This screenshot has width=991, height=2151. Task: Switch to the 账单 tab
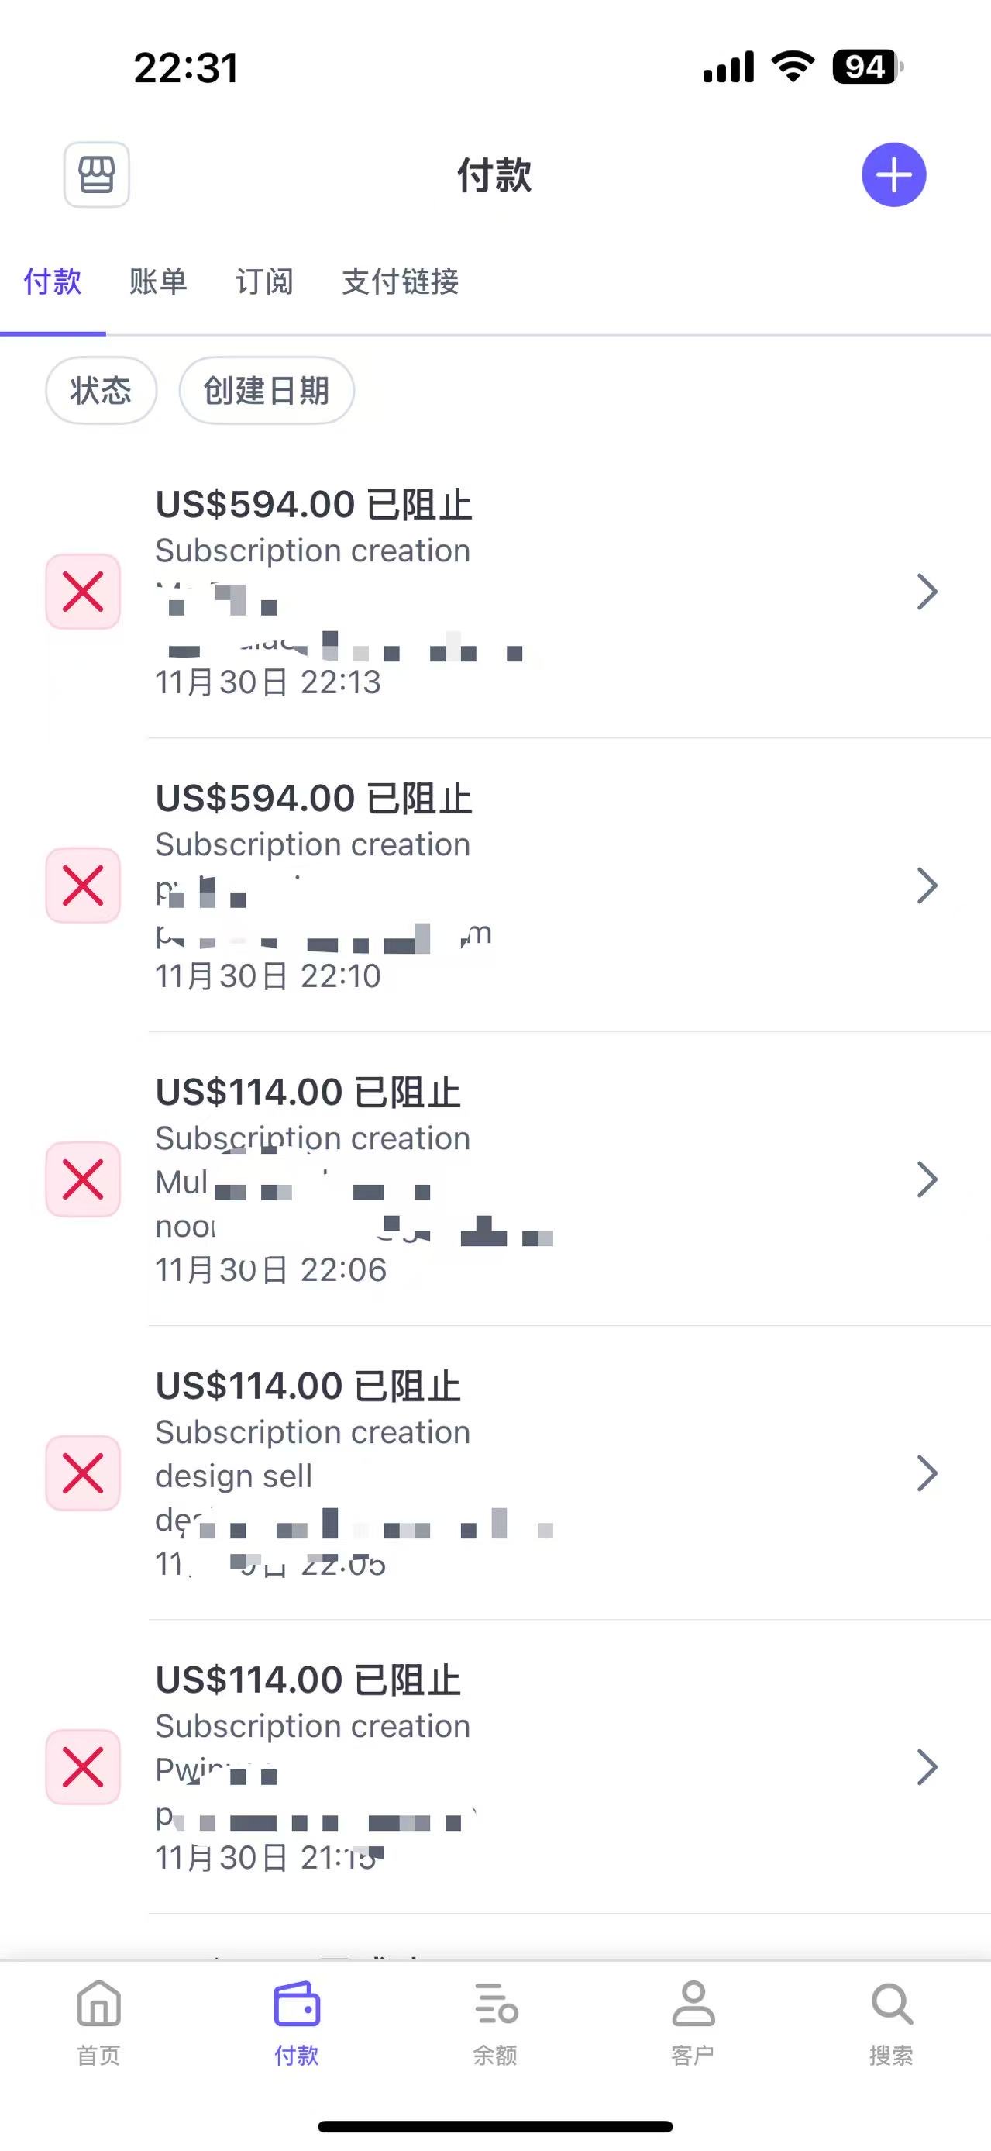159,282
